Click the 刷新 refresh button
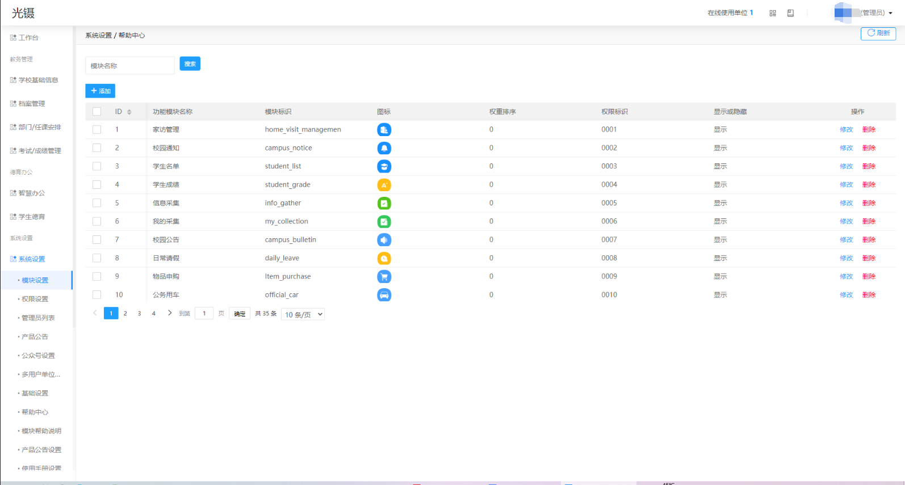The height and width of the screenshot is (485, 905). click(x=878, y=33)
